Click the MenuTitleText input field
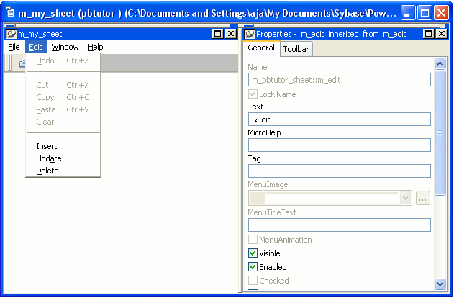 pyautogui.click(x=340, y=225)
